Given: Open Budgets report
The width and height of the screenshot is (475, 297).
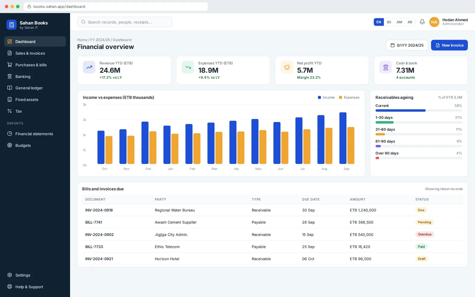Looking at the screenshot, I should pos(35,145).
